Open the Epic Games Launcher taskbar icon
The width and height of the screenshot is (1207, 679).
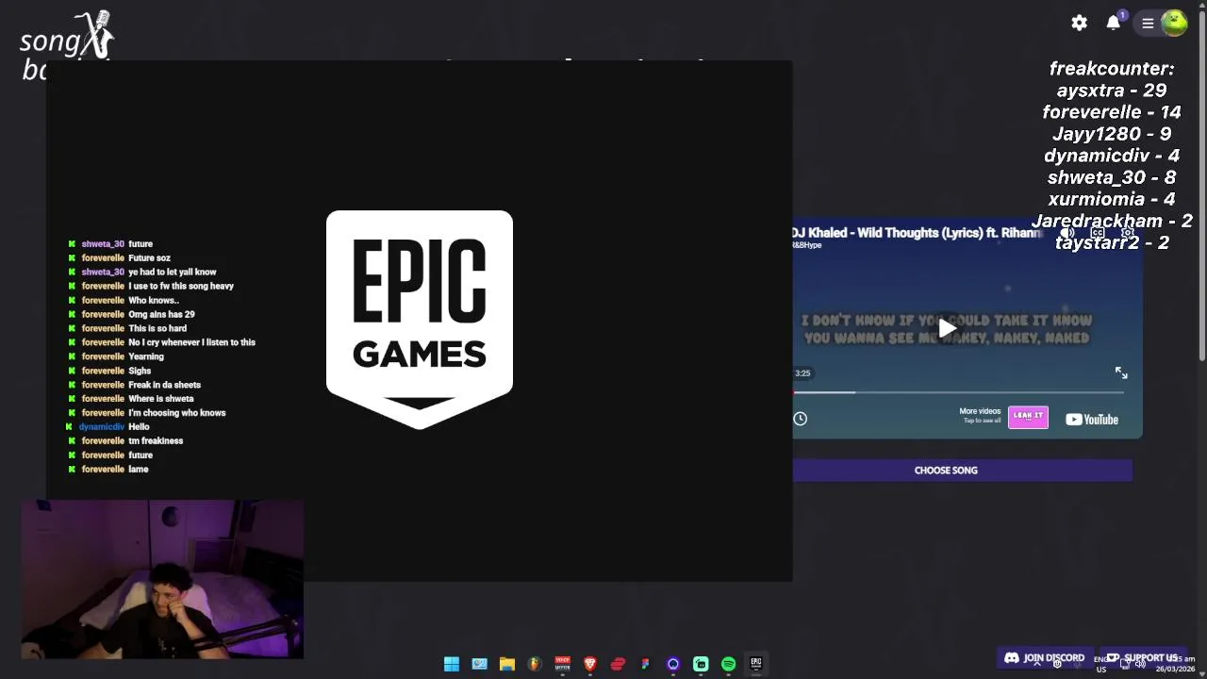755,664
